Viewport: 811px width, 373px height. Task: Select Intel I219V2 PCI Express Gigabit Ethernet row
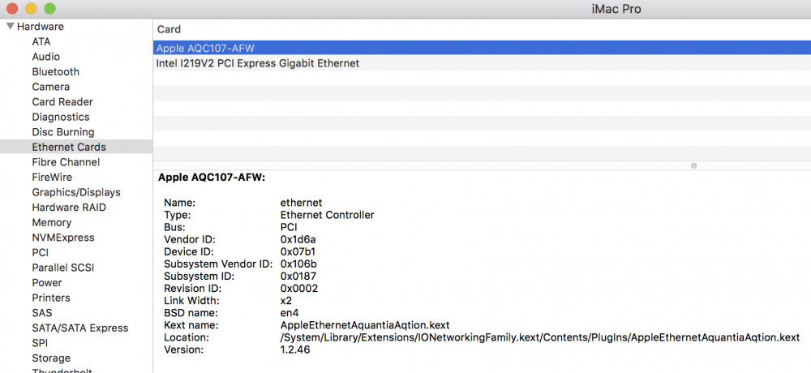click(x=482, y=63)
